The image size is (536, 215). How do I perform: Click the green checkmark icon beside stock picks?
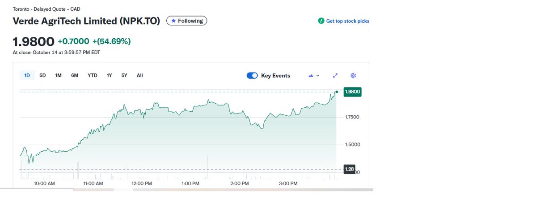coord(321,21)
